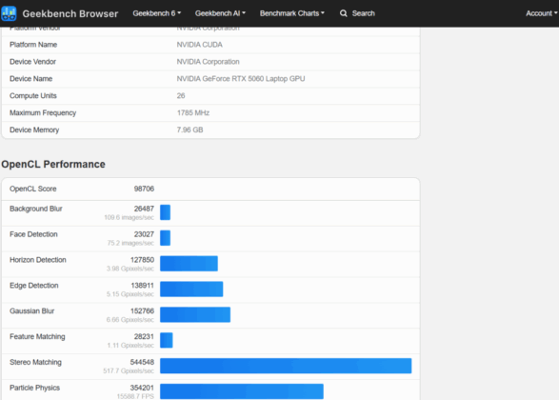Select the 3.98 Gpixels/sec rate text
The height and width of the screenshot is (400, 559).
click(x=130, y=269)
